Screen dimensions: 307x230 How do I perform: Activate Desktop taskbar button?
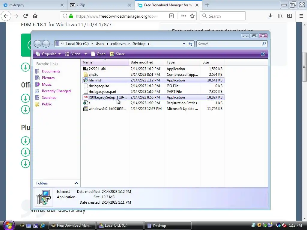coord(168,226)
